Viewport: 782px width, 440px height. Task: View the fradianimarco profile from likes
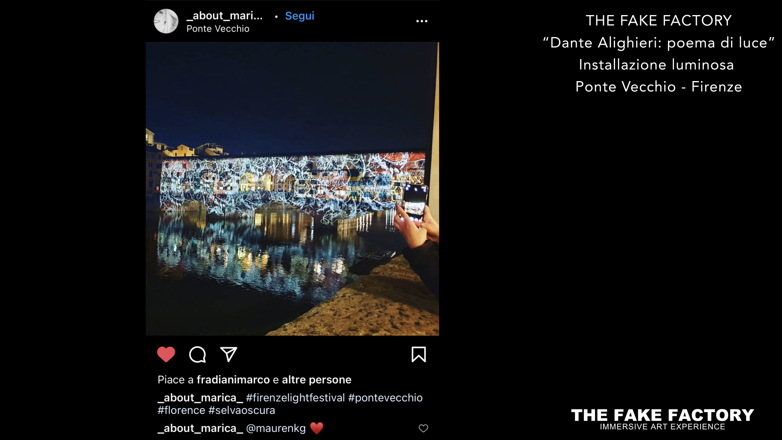[233, 380]
